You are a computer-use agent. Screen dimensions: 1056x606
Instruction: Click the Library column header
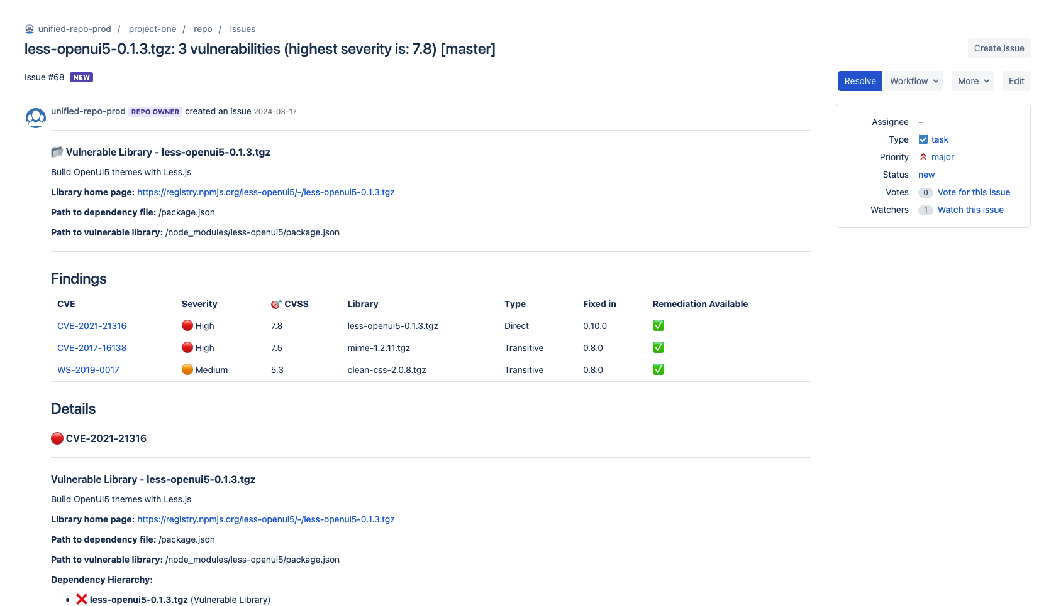tap(363, 304)
